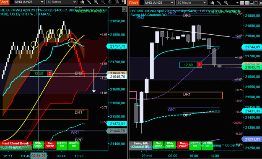Click the DR2 label in the Renko chart

(78, 73)
